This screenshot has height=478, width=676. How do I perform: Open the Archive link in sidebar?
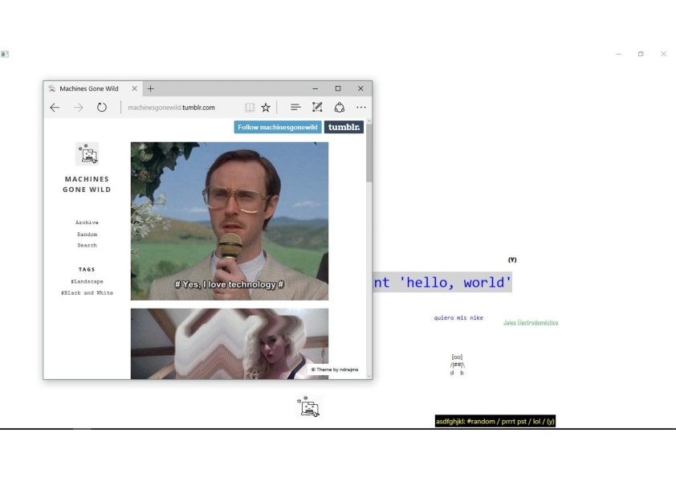(x=87, y=223)
